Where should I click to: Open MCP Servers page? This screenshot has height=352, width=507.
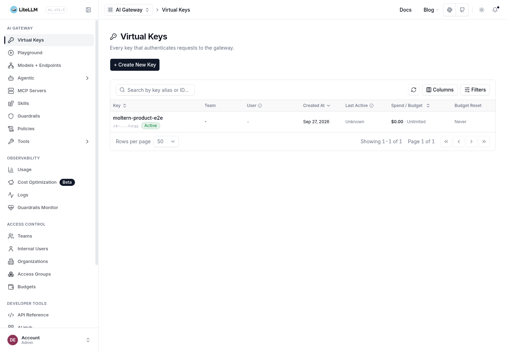pyautogui.click(x=49, y=91)
